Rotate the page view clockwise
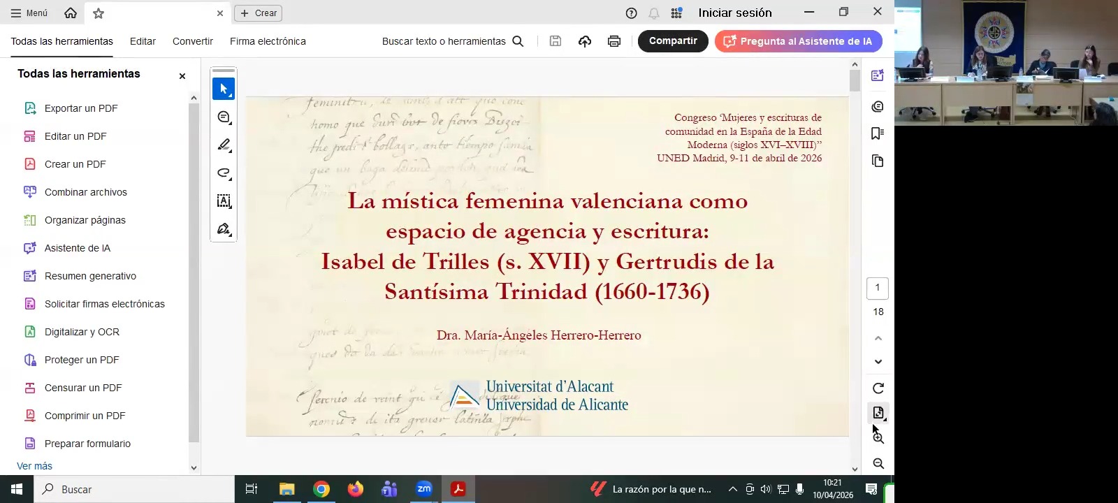The width and height of the screenshot is (1118, 503). 878,388
